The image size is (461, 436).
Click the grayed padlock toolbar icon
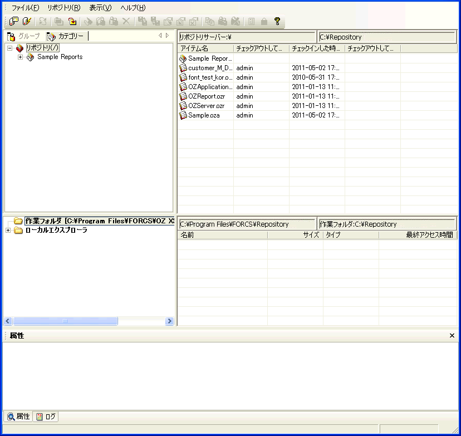[264, 21]
